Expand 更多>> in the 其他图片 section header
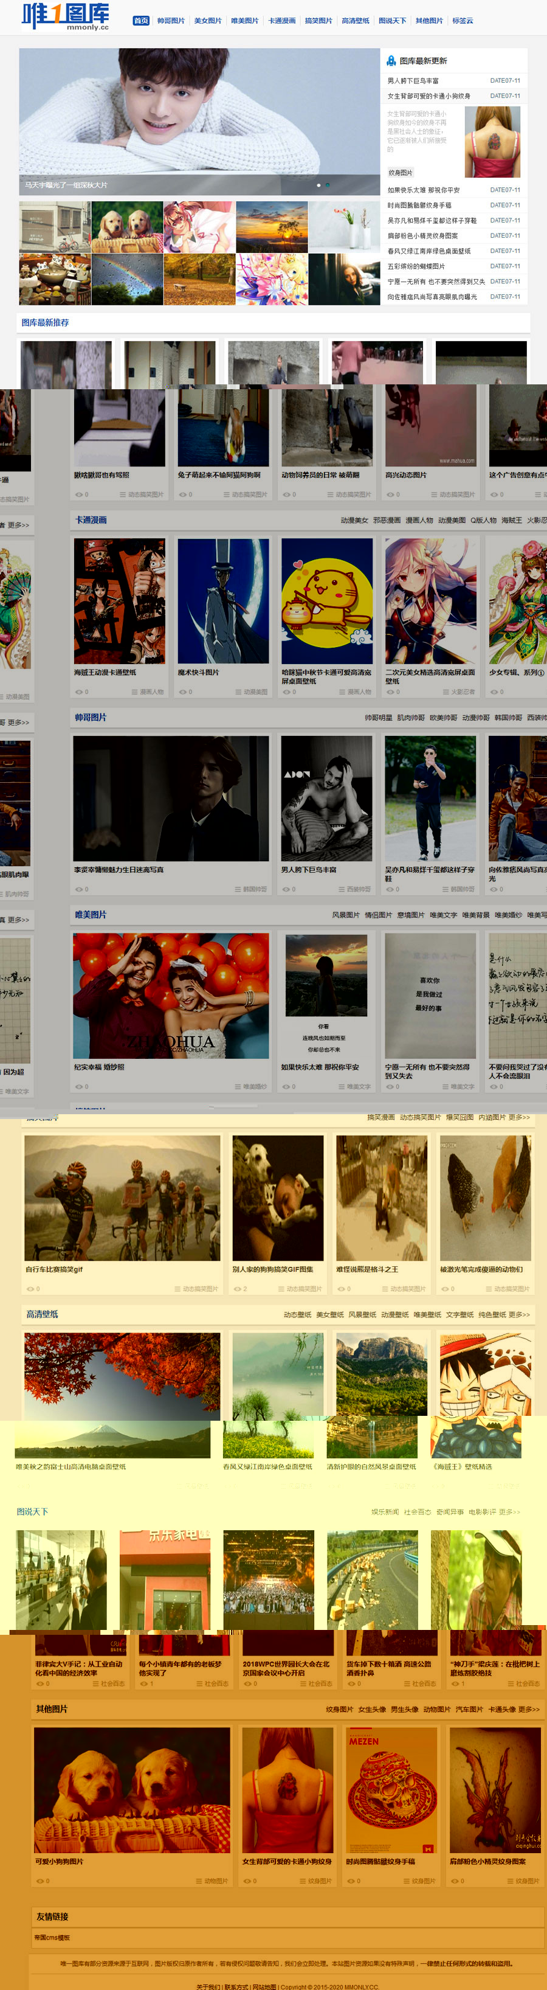The height and width of the screenshot is (1990, 547). tap(529, 1709)
